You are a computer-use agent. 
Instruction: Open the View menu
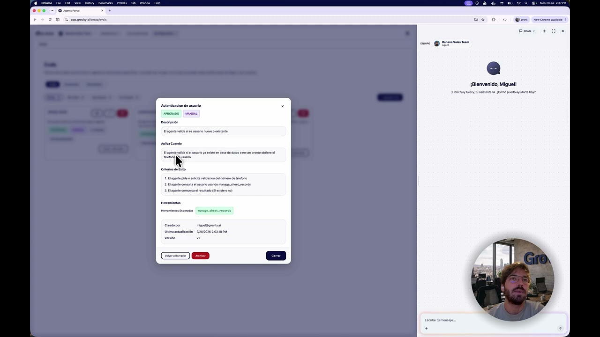(77, 3)
